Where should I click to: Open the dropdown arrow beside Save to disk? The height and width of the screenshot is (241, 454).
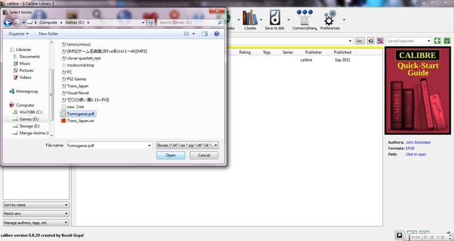tap(288, 20)
